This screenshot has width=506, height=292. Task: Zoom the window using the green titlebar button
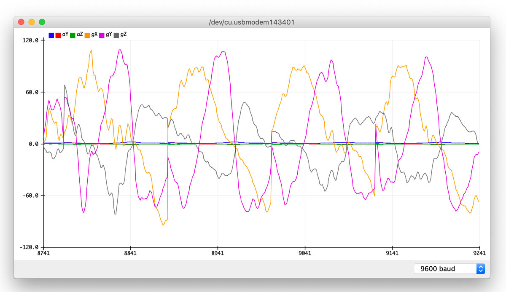(42, 22)
